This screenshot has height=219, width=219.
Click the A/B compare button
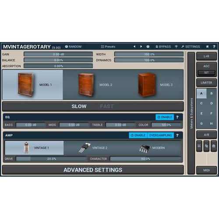tap(206, 135)
